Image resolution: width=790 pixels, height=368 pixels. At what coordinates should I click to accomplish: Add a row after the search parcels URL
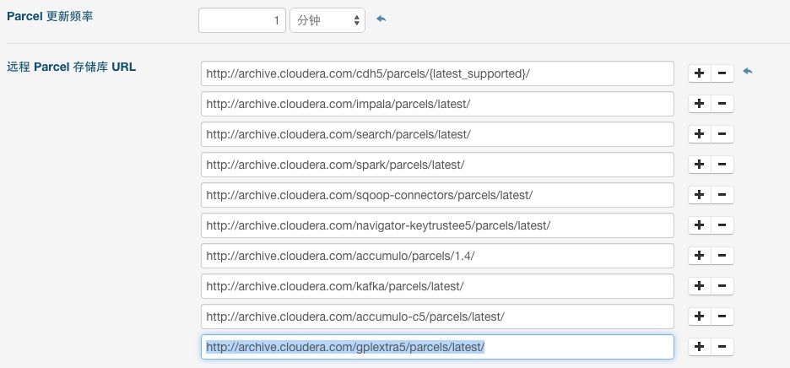(x=700, y=134)
